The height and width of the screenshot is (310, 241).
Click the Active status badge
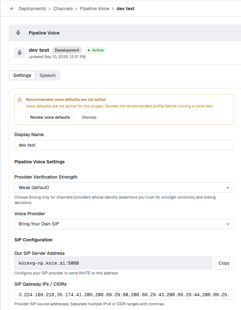click(96, 50)
